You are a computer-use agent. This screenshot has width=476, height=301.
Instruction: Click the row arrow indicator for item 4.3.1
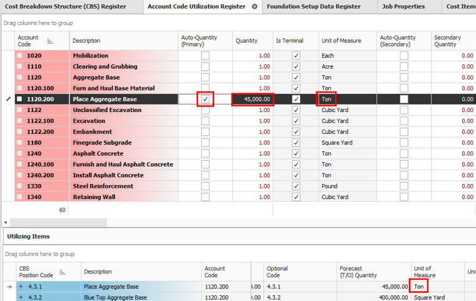click(8, 287)
